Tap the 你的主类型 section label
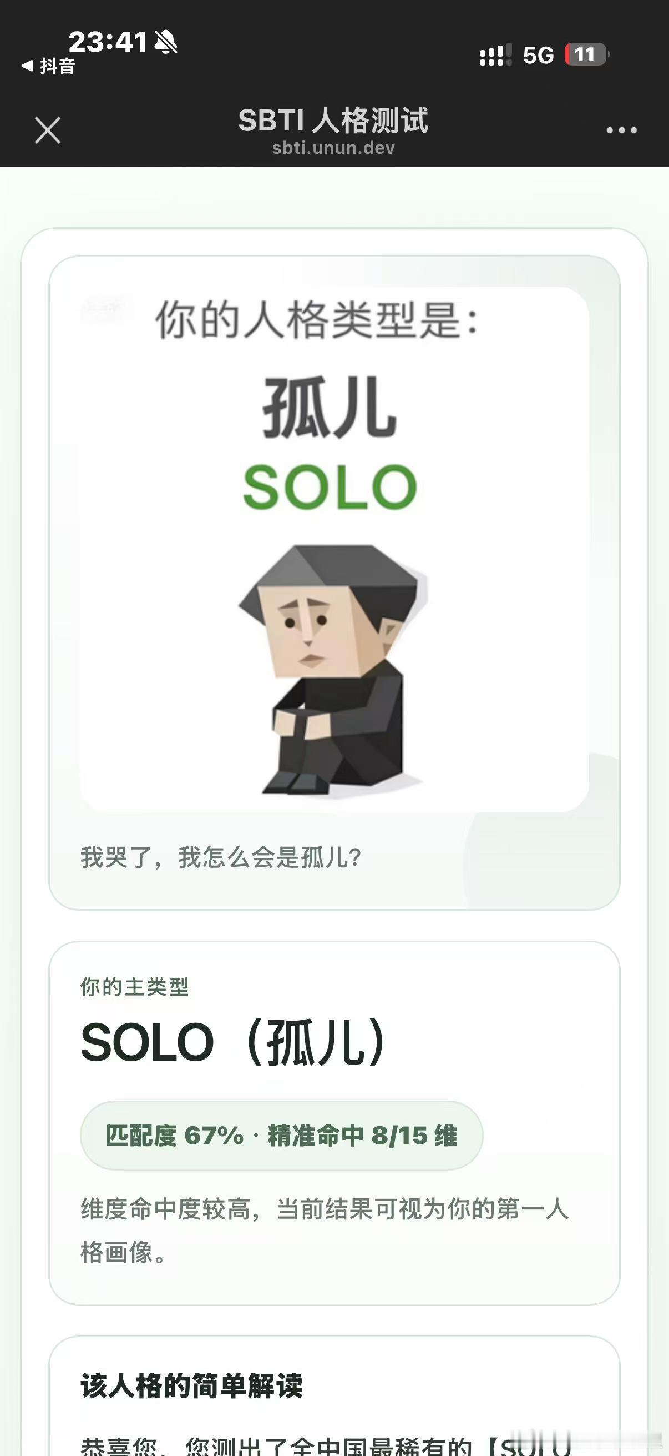 (x=134, y=987)
